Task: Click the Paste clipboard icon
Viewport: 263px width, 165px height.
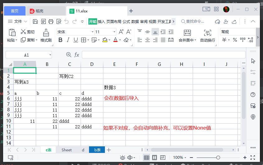Action: [x=12, y=32]
